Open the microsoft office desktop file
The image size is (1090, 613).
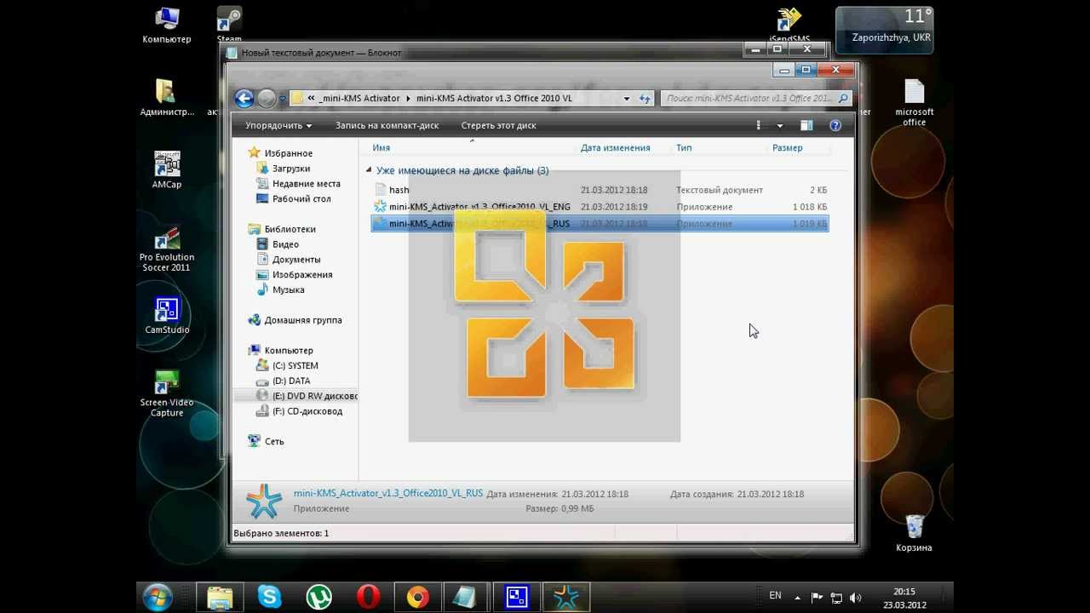[x=914, y=102]
